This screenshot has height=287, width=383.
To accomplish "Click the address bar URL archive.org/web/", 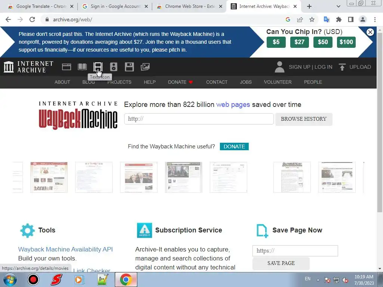I will pos(73,19).
